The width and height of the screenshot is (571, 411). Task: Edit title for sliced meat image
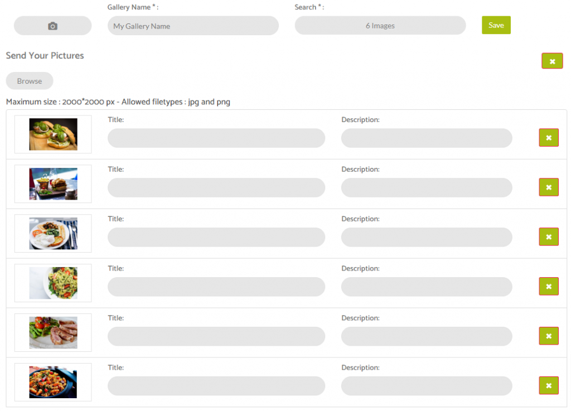tap(216, 336)
